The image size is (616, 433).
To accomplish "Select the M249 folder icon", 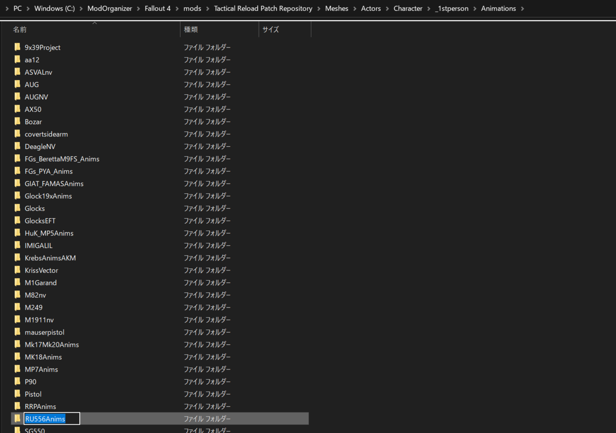I will 17,307.
